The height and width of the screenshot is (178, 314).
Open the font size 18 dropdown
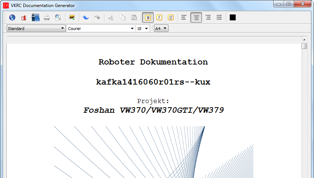click(x=143, y=29)
